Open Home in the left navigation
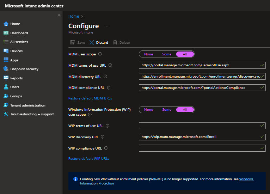The height and width of the screenshot is (194, 270). pos(15,24)
